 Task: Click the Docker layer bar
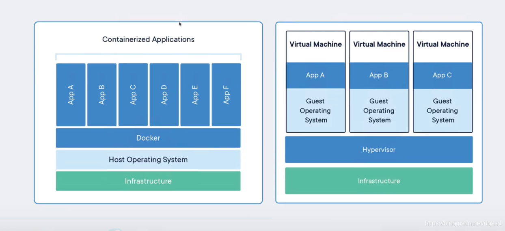point(148,138)
